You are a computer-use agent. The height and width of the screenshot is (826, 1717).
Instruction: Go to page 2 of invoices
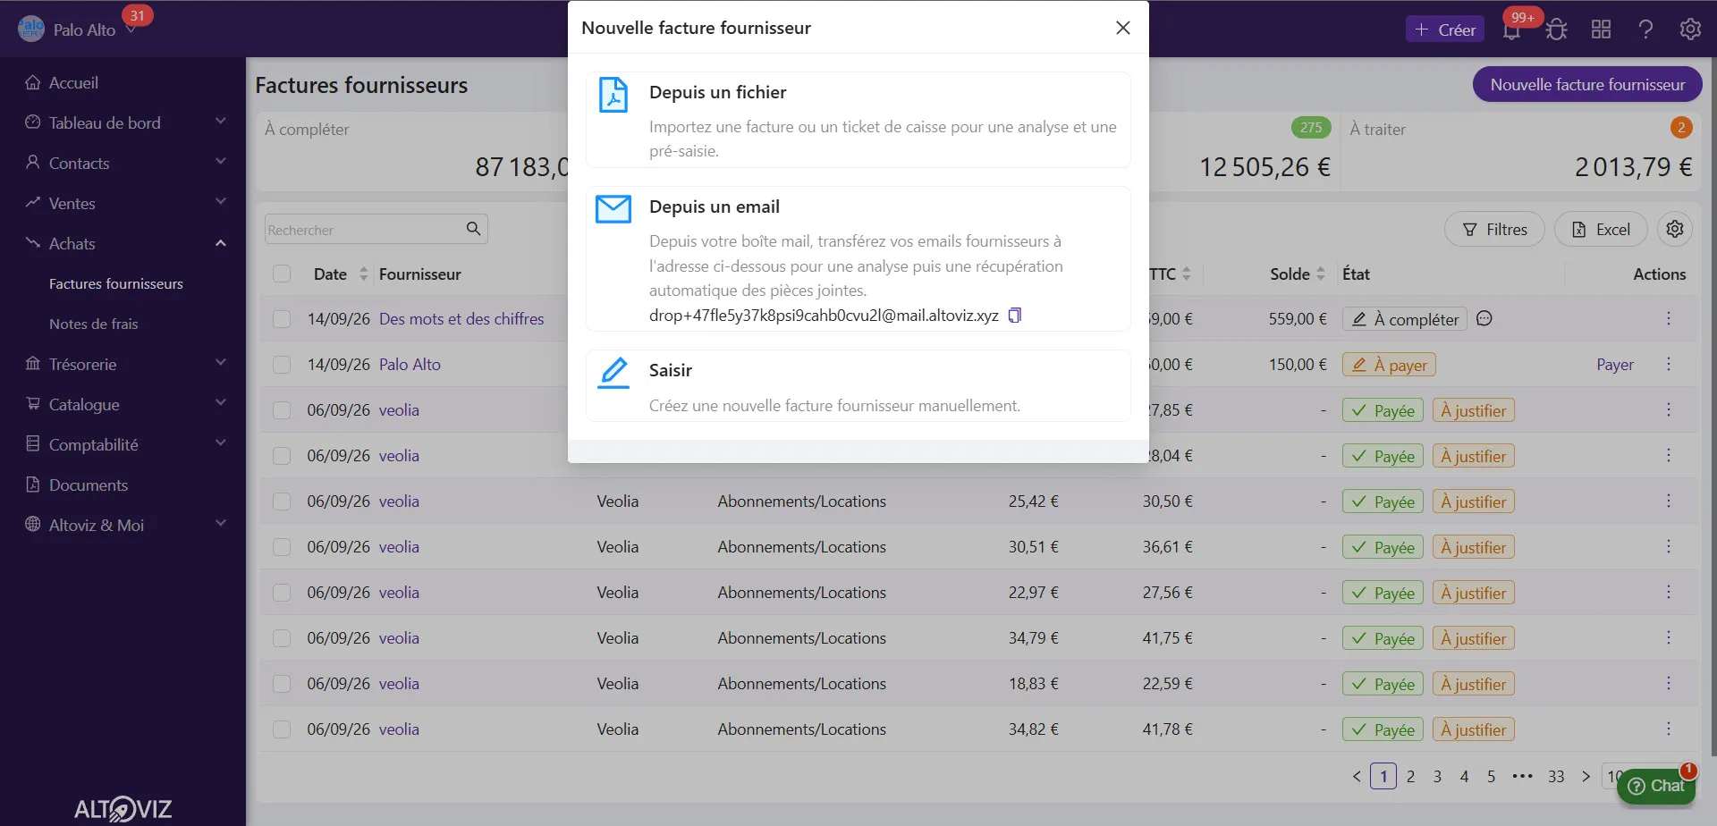tap(1410, 776)
